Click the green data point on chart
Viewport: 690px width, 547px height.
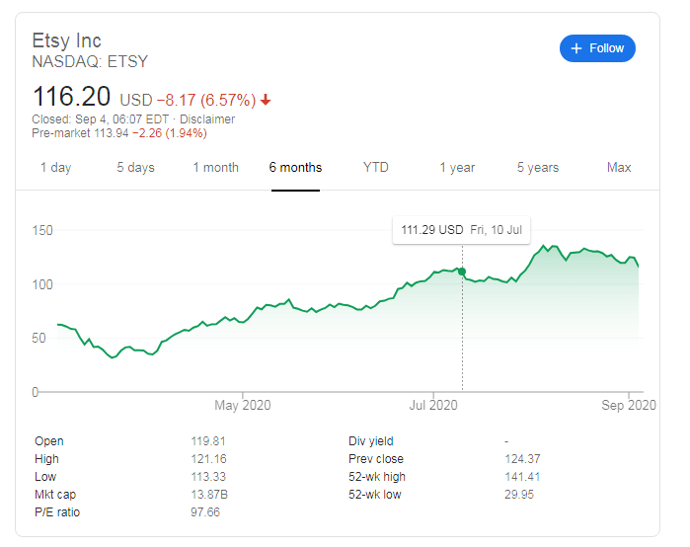coord(462,272)
